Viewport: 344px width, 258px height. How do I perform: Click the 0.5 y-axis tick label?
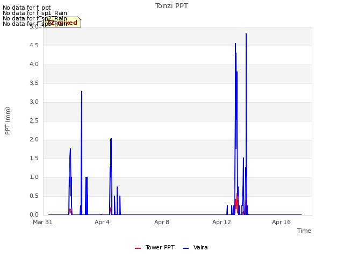click(34, 196)
